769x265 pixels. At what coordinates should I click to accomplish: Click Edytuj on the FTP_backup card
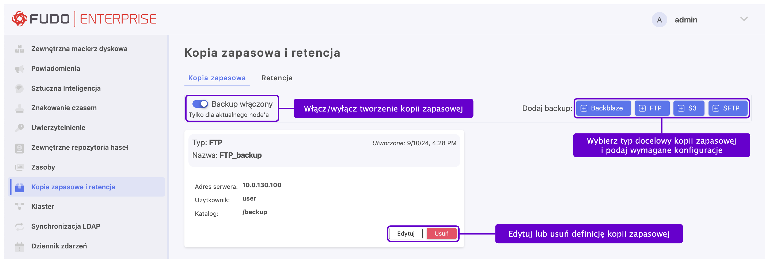[406, 234]
